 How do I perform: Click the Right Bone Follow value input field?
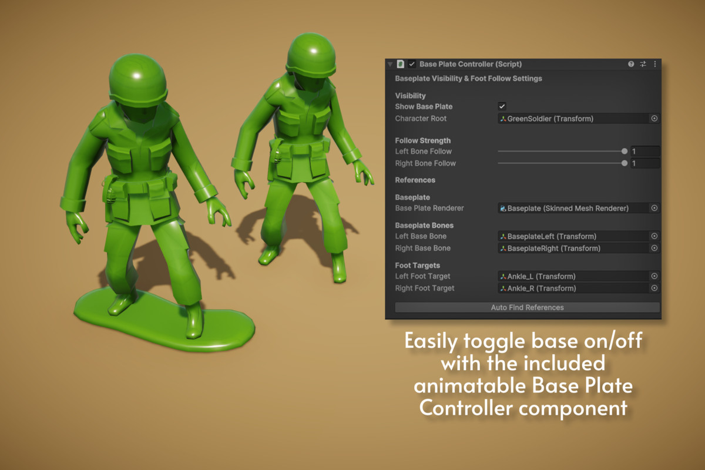pyautogui.click(x=645, y=163)
